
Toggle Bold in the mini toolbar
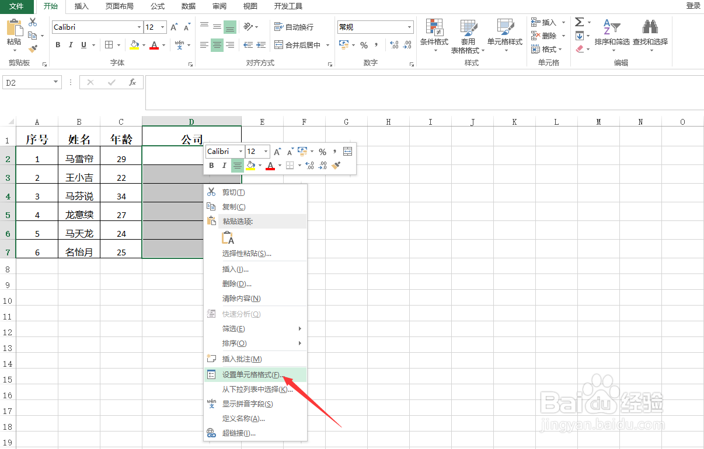(212, 166)
